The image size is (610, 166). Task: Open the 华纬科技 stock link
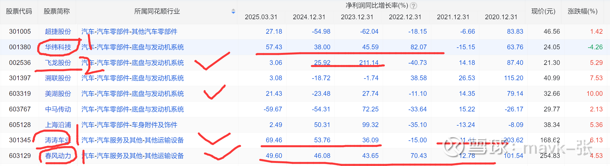pyautogui.click(x=58, y=47)
